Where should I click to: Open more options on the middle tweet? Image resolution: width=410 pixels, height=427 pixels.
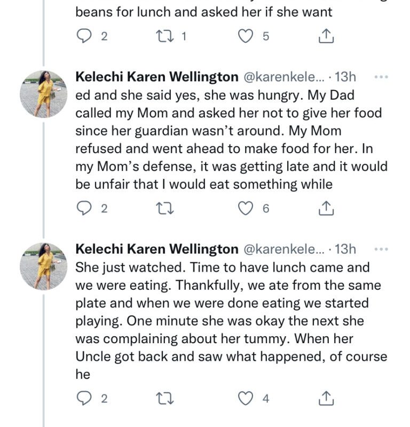point(381,77)
